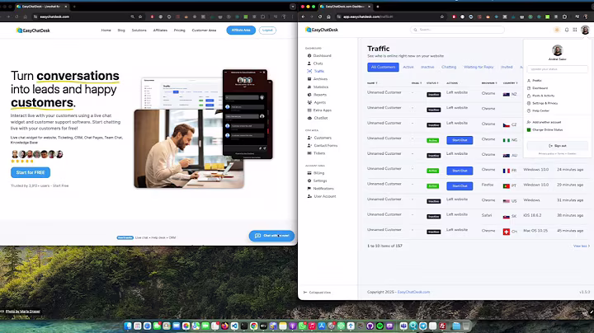This screenshot has height=333, width=594.
Task: Open Agents in the sidebar
Action: 317,102
